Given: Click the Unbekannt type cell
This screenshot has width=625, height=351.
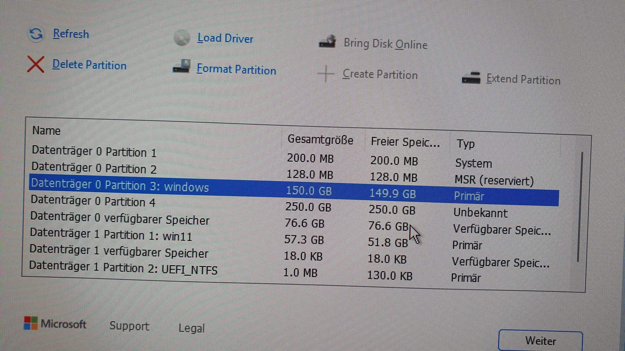Looking at the screenshot, I should 480,213.
